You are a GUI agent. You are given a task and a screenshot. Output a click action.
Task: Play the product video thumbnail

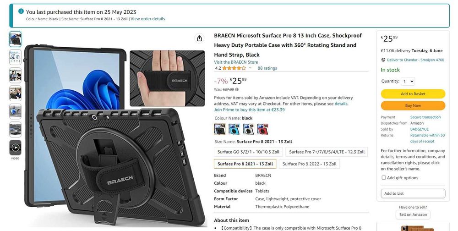(x=15, y=148)
